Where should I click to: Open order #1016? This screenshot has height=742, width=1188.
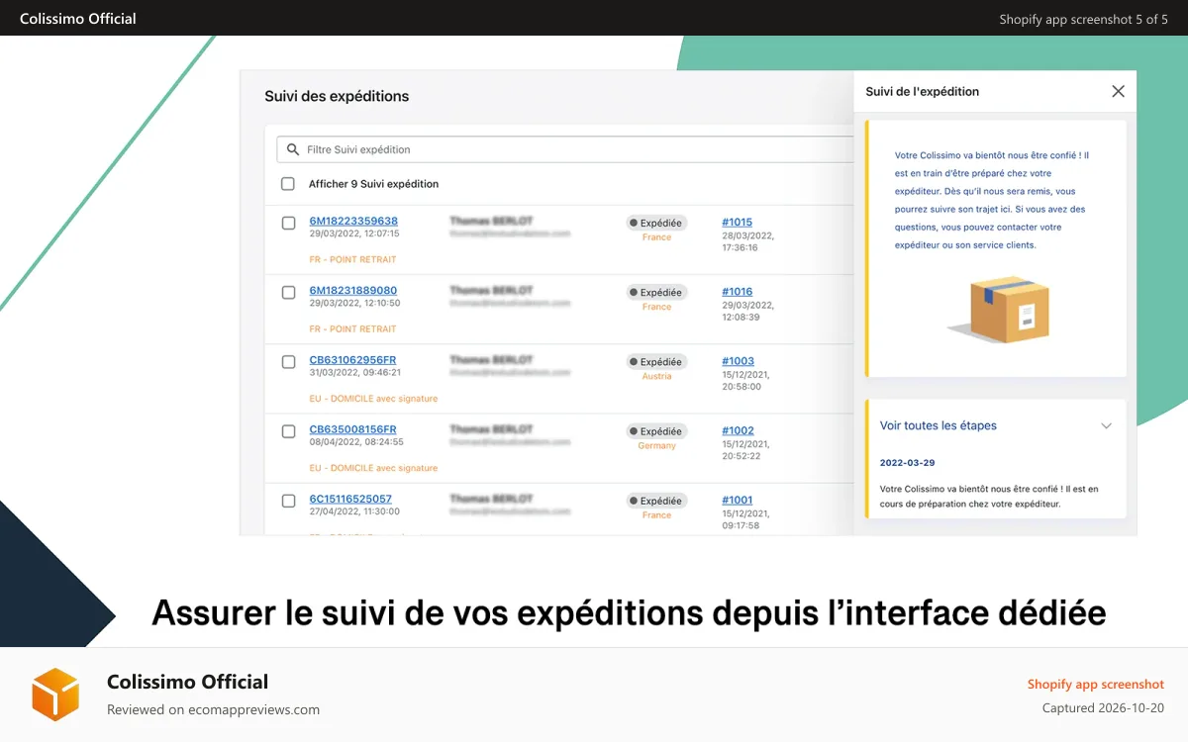[x=737, y=292]
